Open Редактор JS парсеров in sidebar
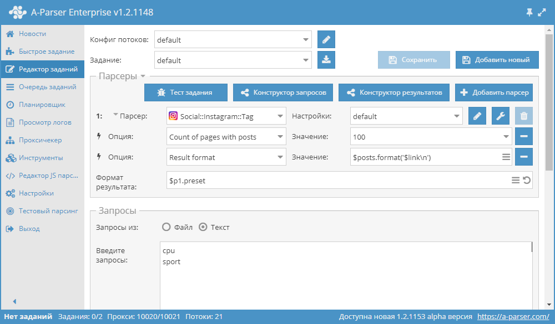 coord(43,175)
